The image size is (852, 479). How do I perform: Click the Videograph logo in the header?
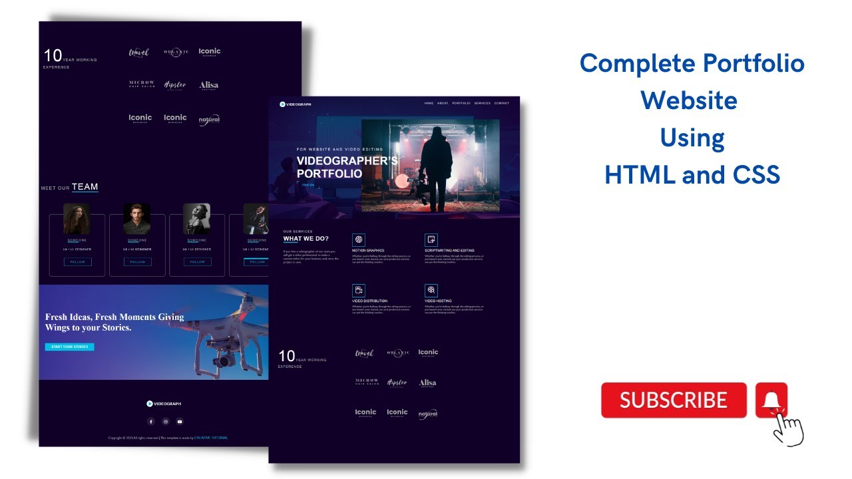[296, 104]
